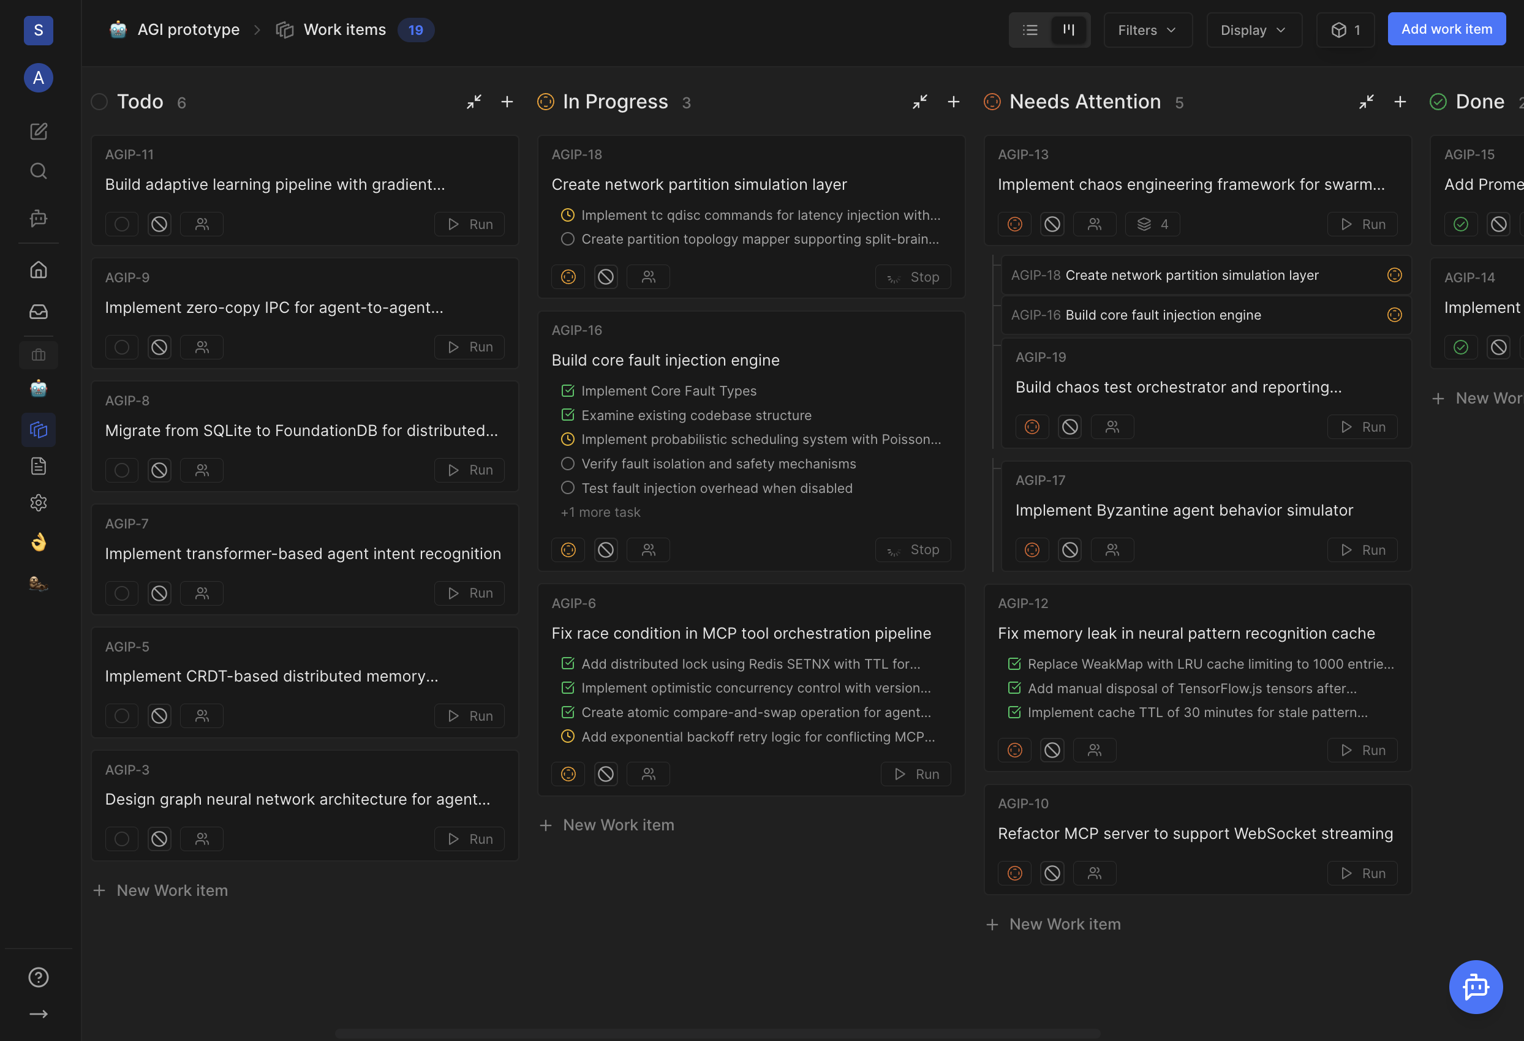Screen dimensions: 1524x1041
Task: Select the Done column header
Action: [x=1480, y=102]
